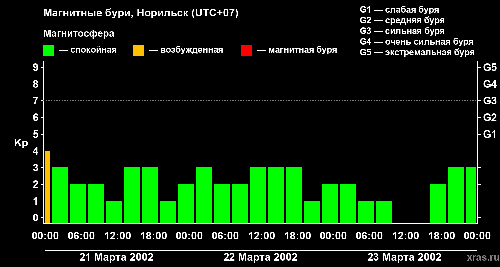Click the '21 Марта 2002' date label
500x267 pixels.
pos(116,257)
